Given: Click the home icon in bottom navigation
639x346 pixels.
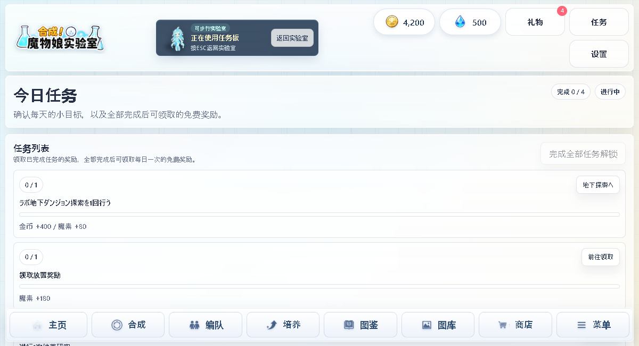Looking at the screenshot, I should [x=37, y=325].
